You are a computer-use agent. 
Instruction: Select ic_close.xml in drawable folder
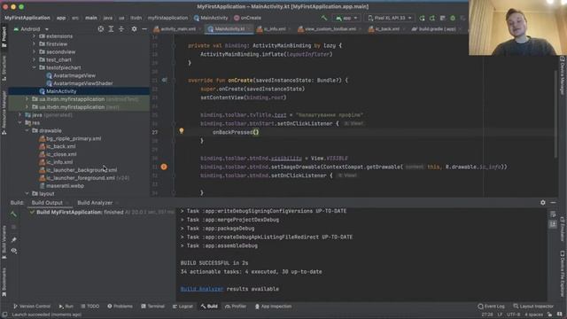click(x=61, y=154)
